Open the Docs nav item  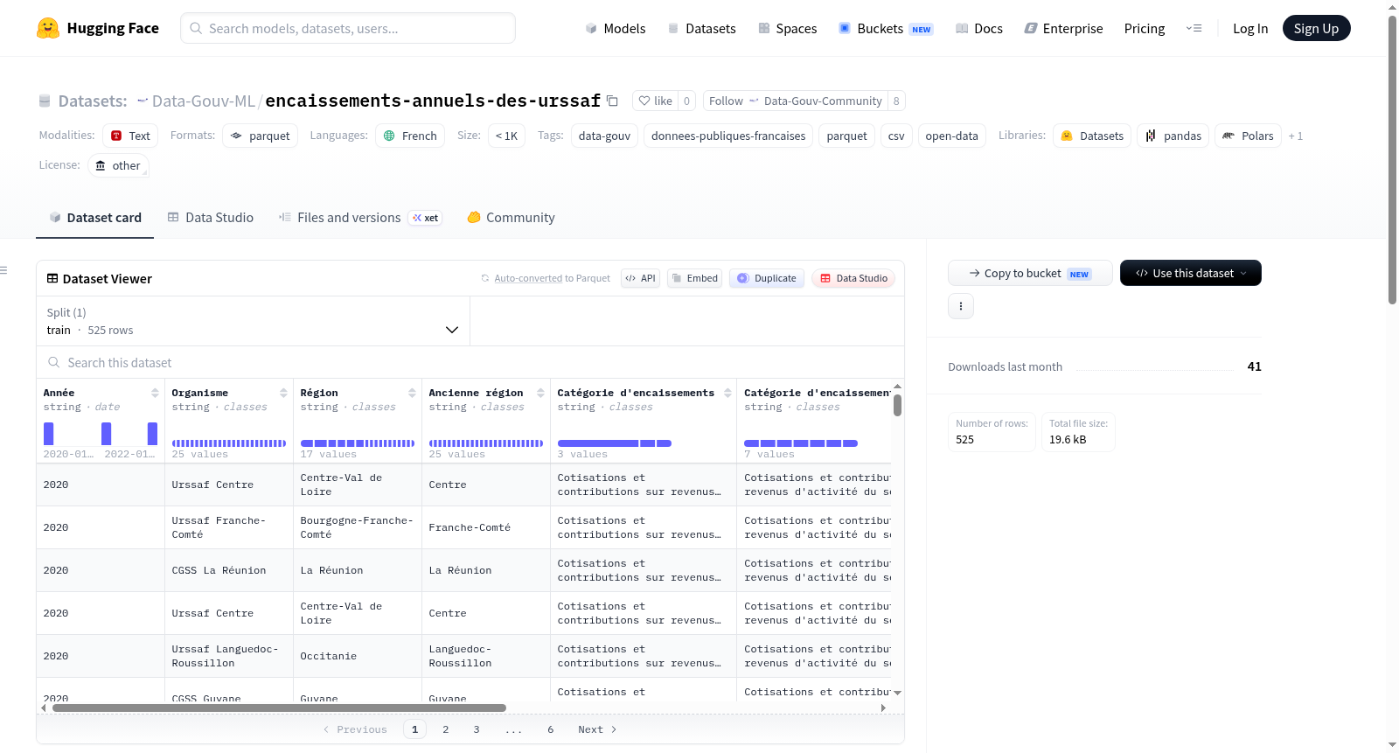pos(978,28)
